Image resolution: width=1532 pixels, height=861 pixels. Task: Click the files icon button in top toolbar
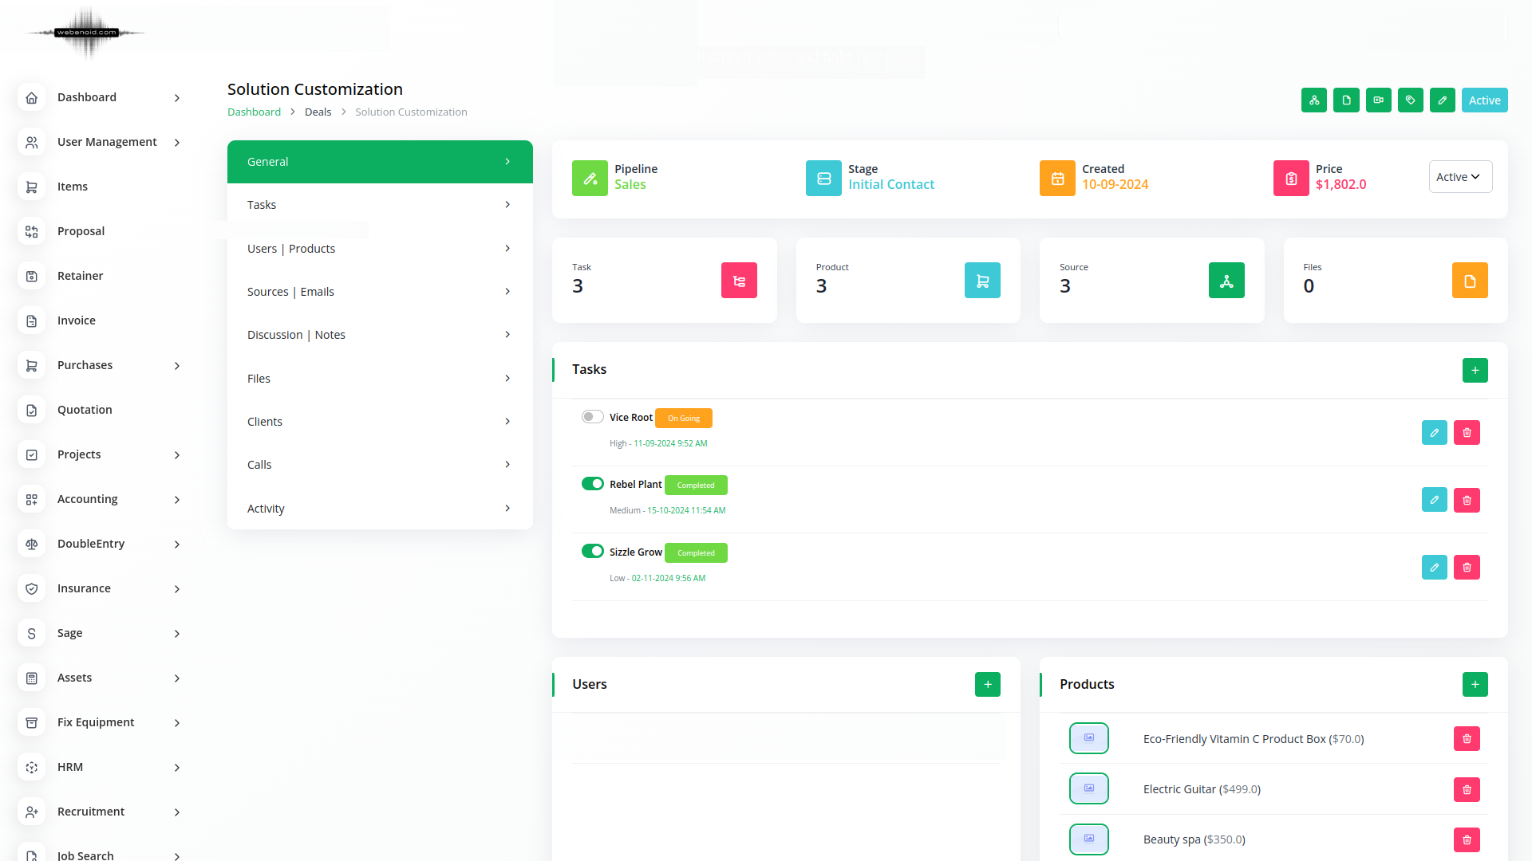(1346, 100)
